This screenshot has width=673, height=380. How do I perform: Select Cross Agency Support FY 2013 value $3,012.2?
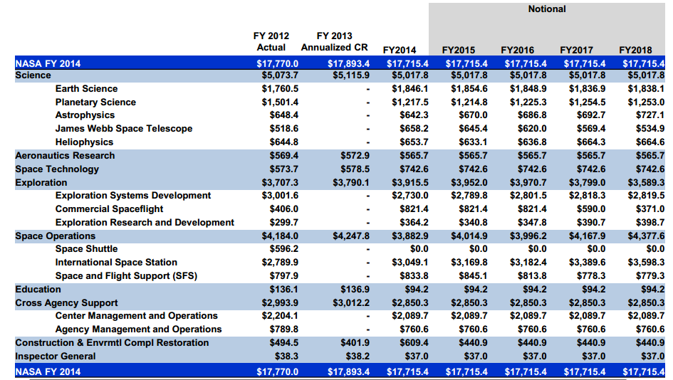(x=351, y=303)
